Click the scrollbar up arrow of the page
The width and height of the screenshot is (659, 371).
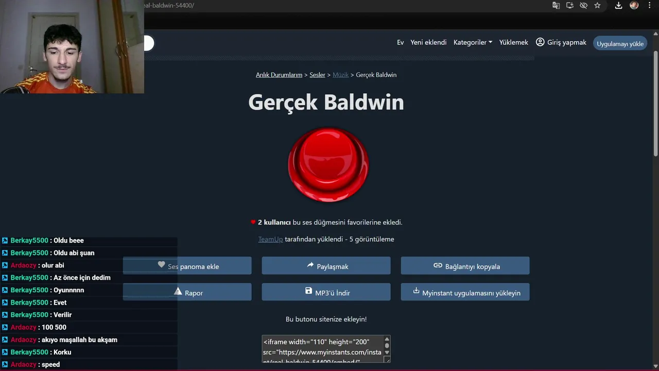[655, 35]
